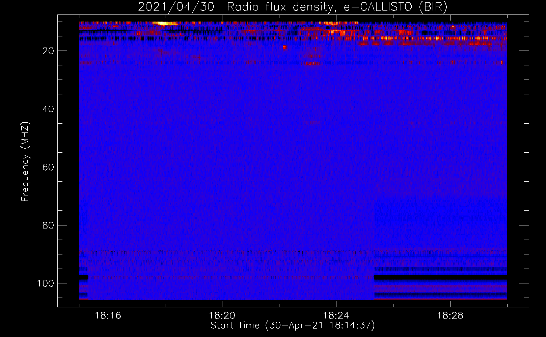Image resolution: width=546 pixels, height=337 pixels.
Task: Click the '18:28' time tick label
Action: click(x=450, y=316)
